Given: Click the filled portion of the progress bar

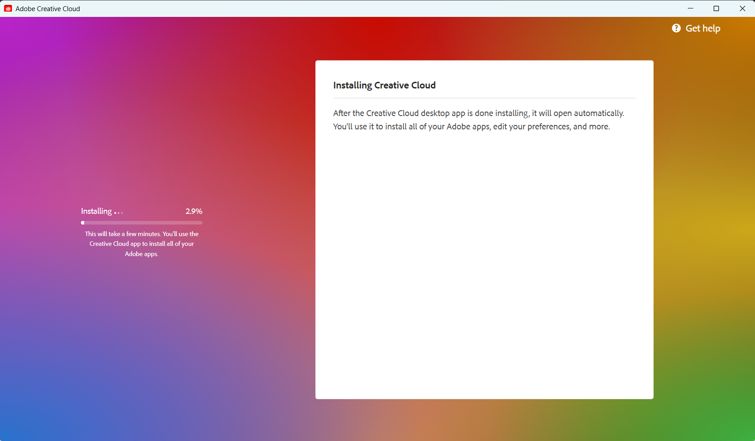Looking at the screenshot, I should (x=83, y=223).
